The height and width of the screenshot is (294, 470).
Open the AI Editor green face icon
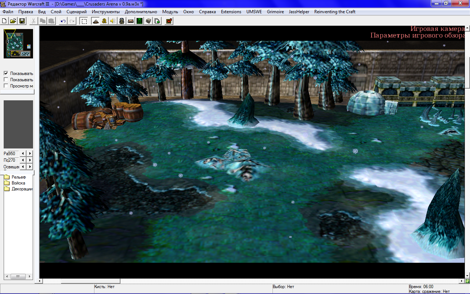point(140,21)
